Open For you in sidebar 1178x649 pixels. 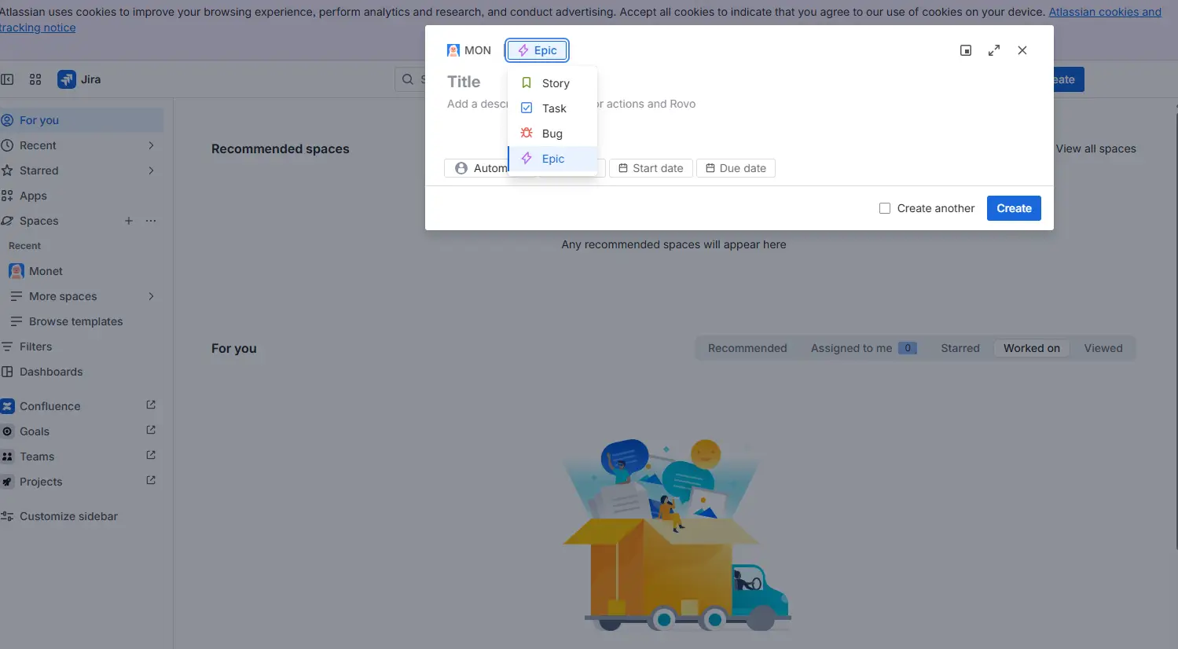[x=82, y=120]
